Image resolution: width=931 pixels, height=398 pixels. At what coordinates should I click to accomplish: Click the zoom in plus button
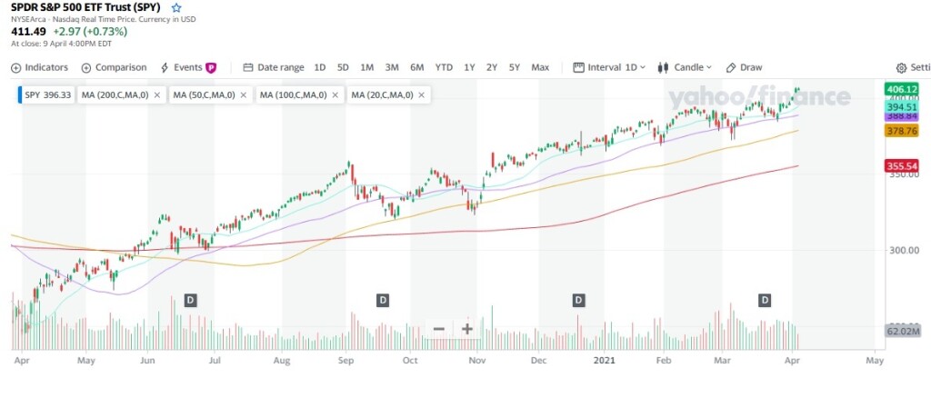click(467, 329)
